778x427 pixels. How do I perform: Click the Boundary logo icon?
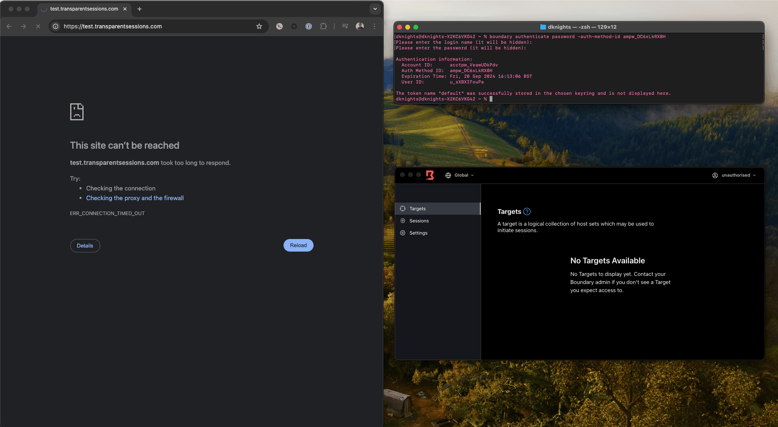(430, 175)
